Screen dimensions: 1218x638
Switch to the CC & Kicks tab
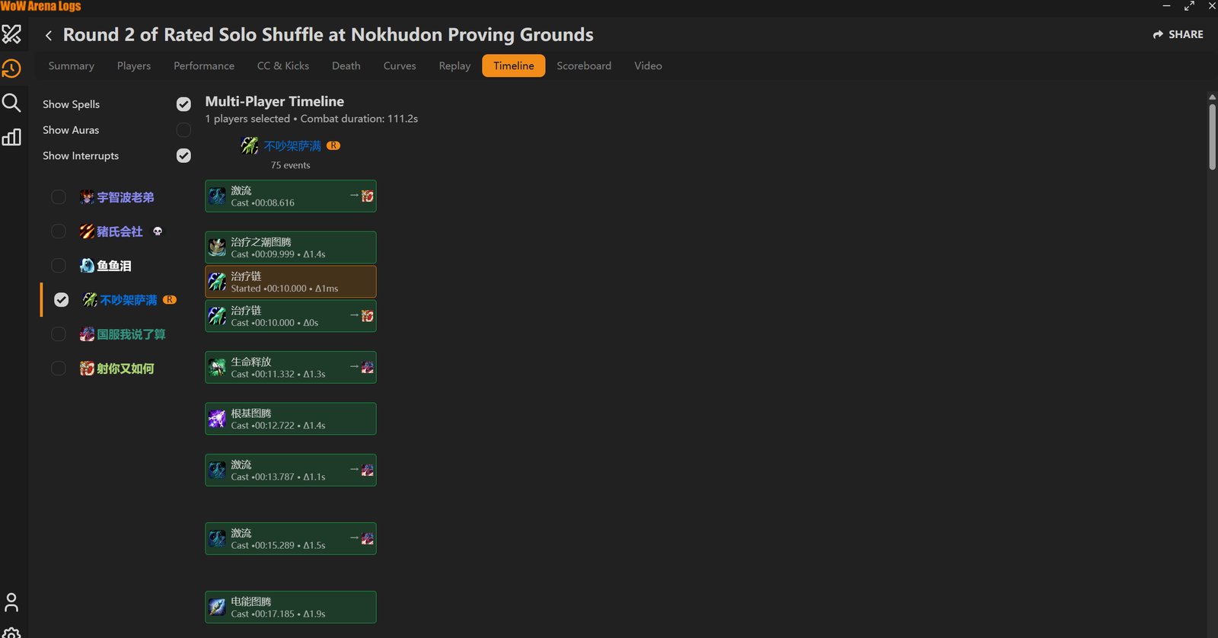click(x=283, y=65)
